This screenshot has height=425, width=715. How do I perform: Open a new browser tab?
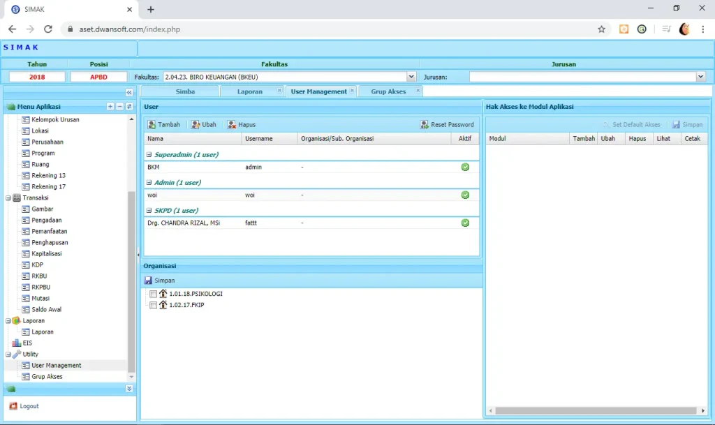pos(151,9)
